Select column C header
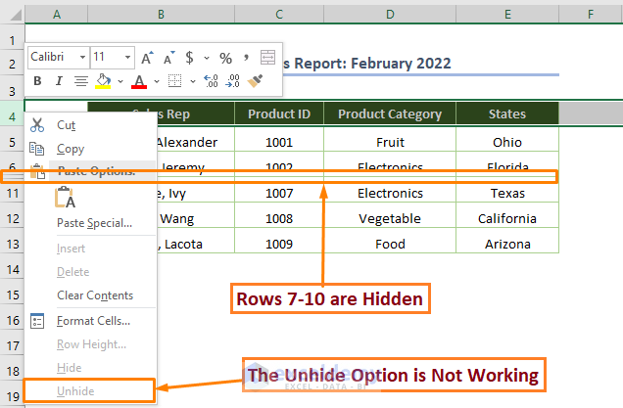 [x=279, y=15]
